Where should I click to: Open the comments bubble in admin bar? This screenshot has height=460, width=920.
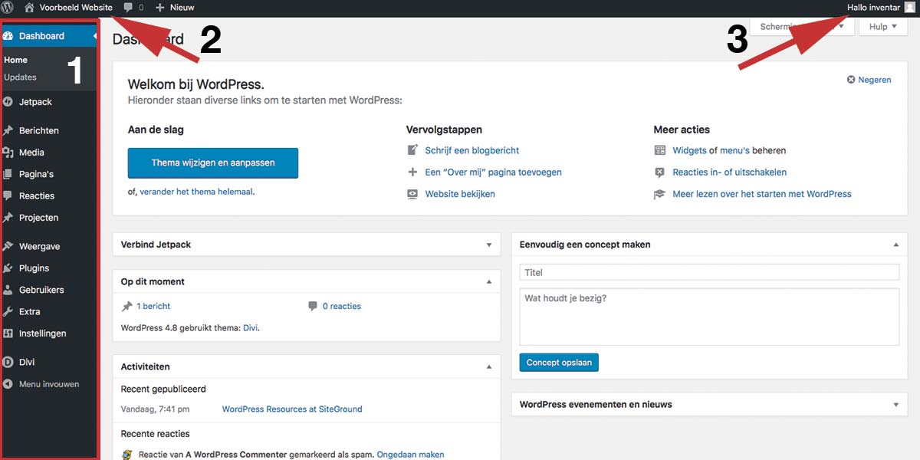click(128, 7)
